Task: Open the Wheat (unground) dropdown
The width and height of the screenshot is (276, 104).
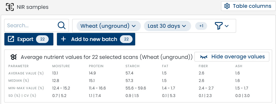Action: point(108,26)
